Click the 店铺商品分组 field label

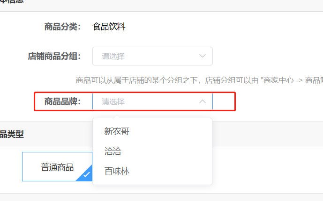pyautogui.click(x=54, y=56)
